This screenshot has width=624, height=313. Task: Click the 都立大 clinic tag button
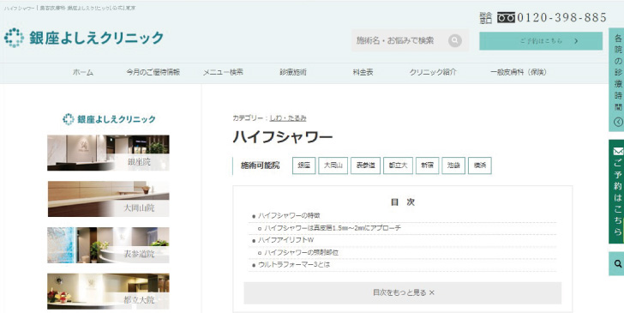click(398, 166)
